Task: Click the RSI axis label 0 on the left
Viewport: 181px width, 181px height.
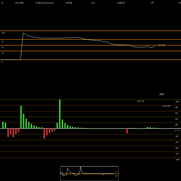Action: (2, 62)
